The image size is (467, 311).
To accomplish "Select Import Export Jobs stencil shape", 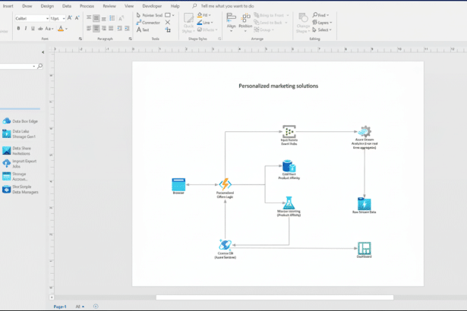I will [x=19, y=163].
